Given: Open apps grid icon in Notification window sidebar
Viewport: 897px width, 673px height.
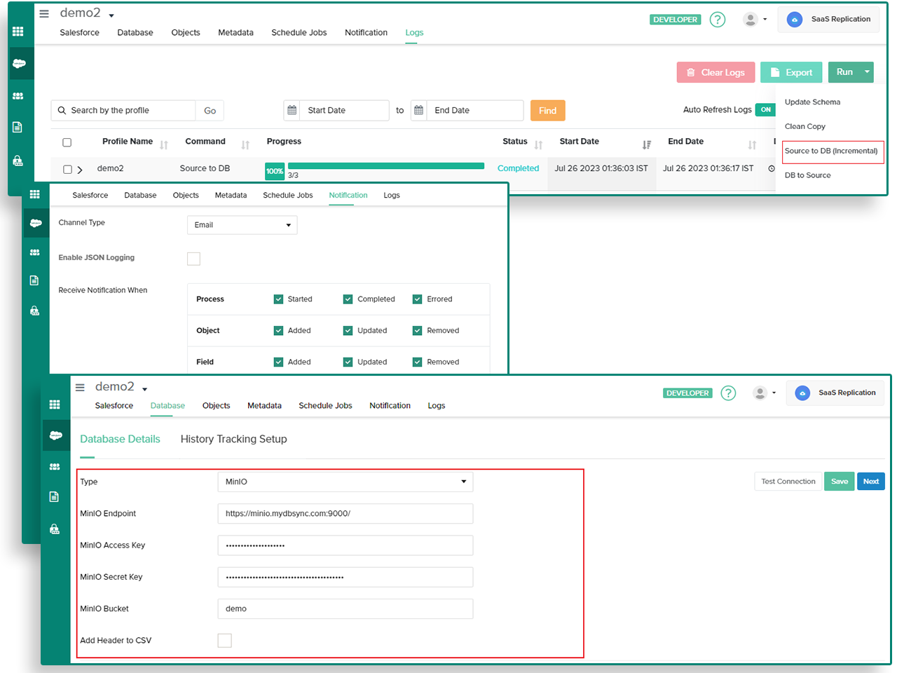Looking at the screenshot, I should pos(35,194).
